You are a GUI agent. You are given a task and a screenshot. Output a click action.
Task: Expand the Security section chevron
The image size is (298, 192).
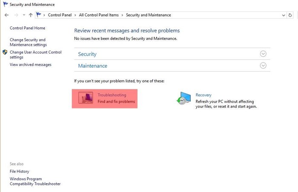click(263, 54)
